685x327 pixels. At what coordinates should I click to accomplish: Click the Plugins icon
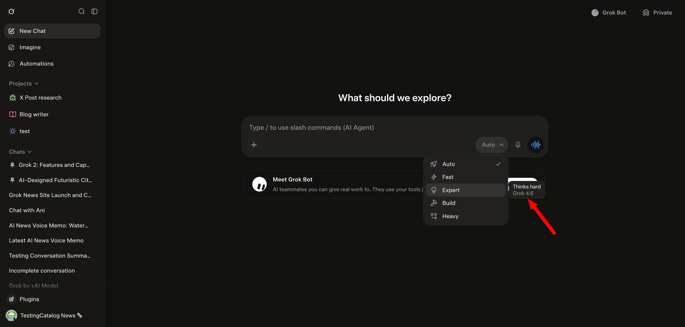(x=12, y=299)
